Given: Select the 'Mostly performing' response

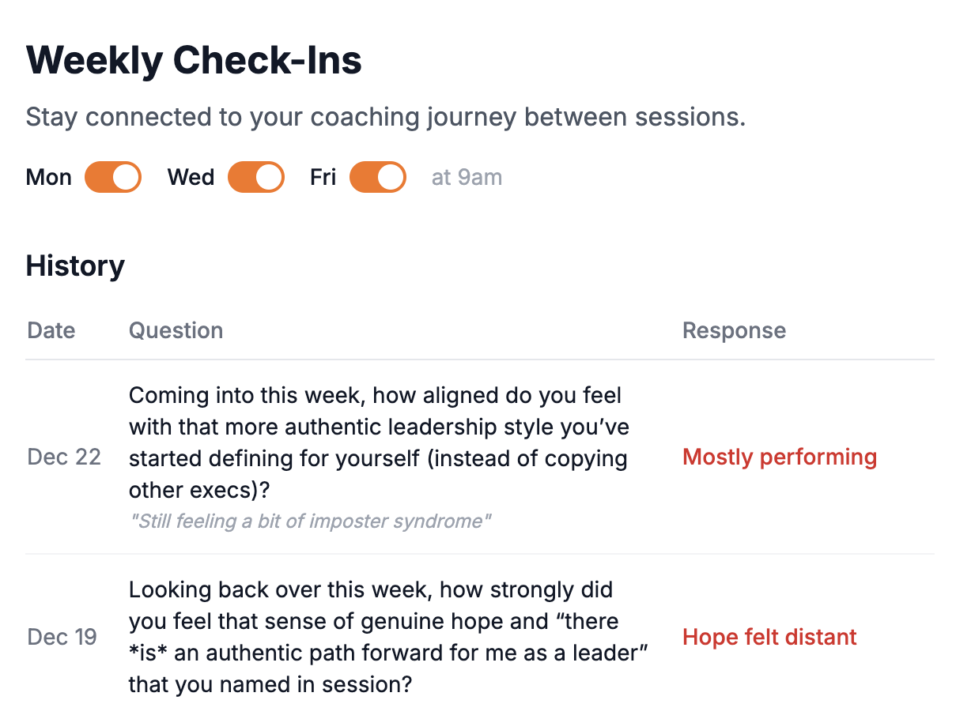Looking at the screenshot, I should (780, 457).
